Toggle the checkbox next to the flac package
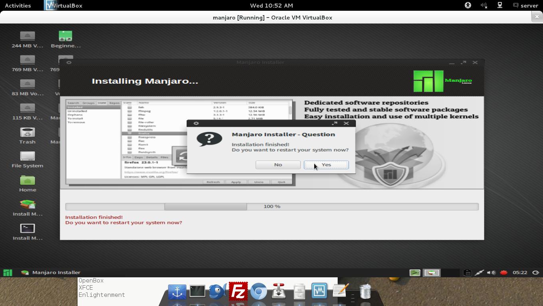 point(129,141)
